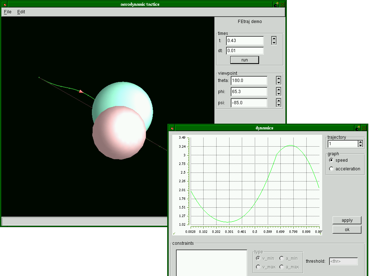This screenshot has height=276, width=369.
Task: Increment the trajectory number spinner
Action: pos(360,142)
